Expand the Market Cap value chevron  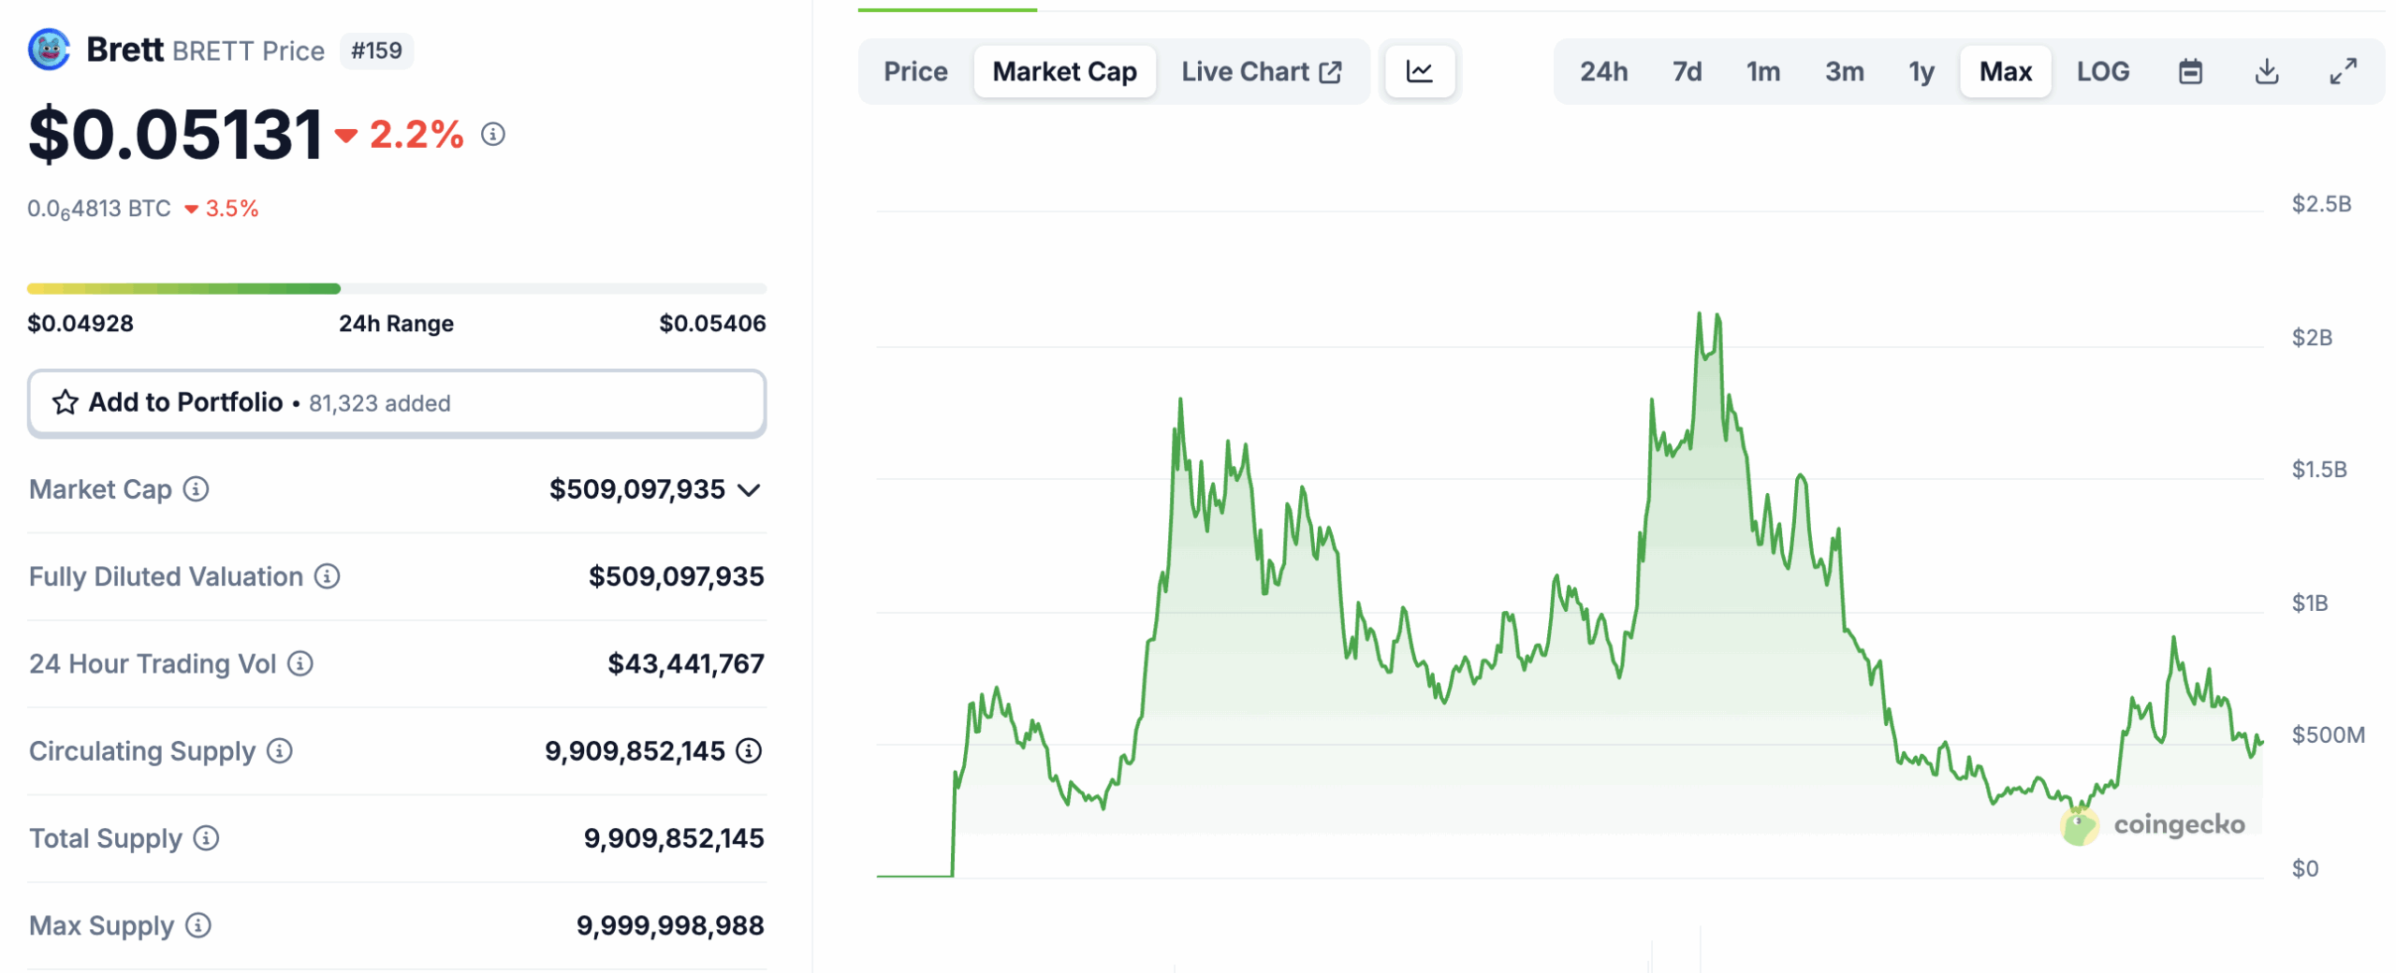(749, 490)
